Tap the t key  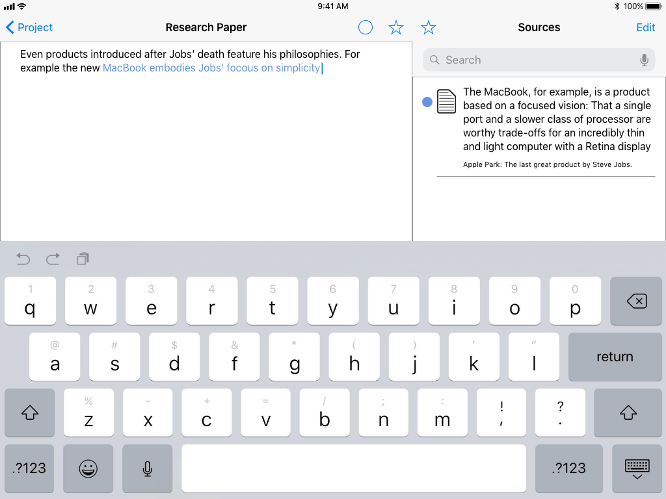273,301
